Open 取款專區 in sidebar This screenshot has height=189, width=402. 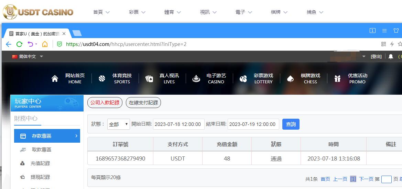coord(42,150)
